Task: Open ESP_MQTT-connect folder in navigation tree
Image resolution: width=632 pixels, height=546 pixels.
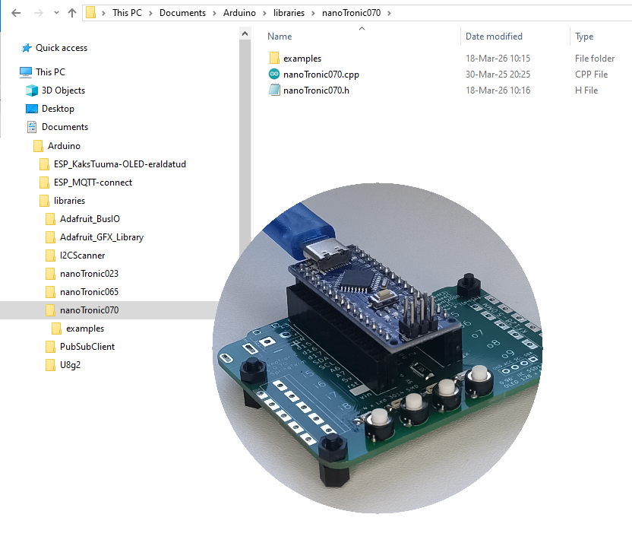Action: pos(93,183)
